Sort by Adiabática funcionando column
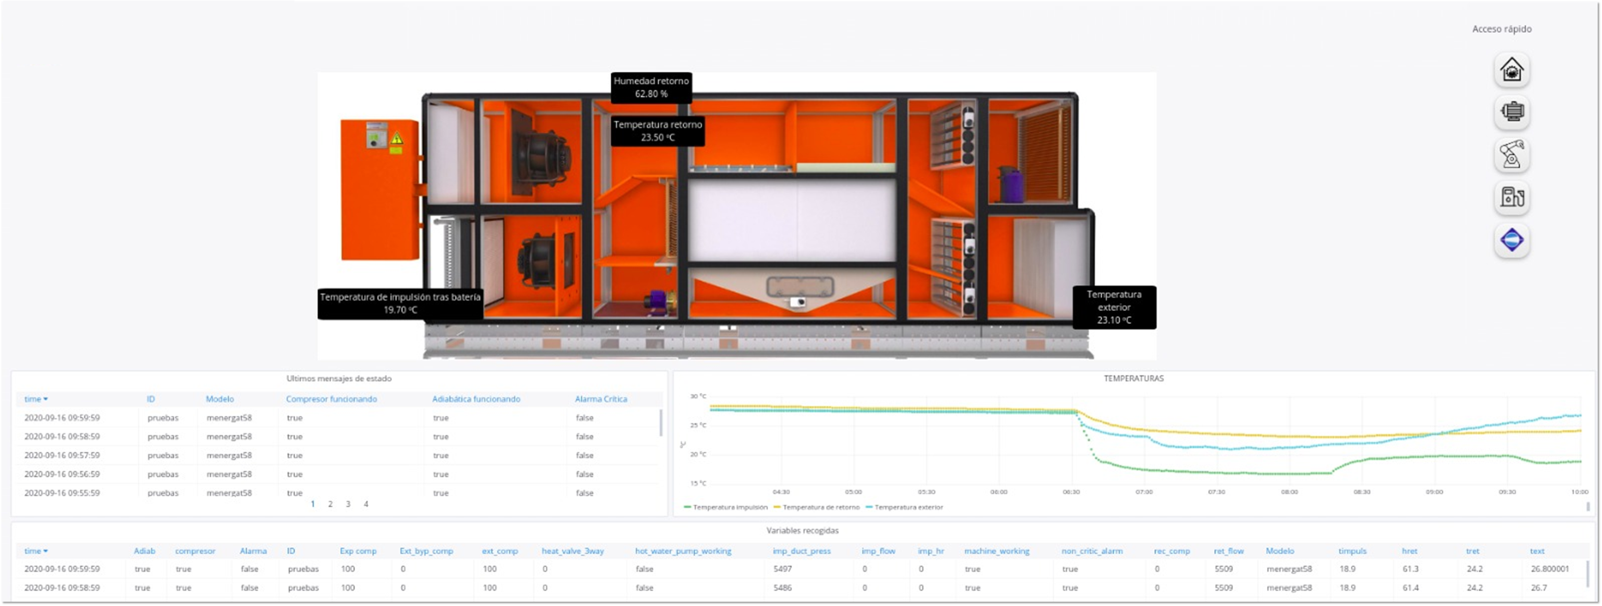1602x606 pixels. 476,399
